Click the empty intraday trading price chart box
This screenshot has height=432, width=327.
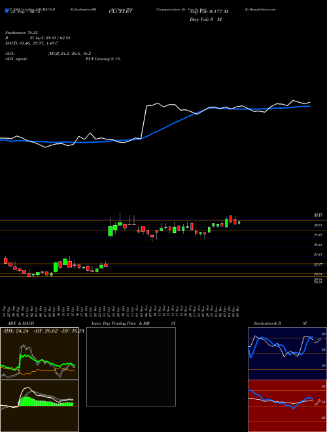click(x=131, y=367)
